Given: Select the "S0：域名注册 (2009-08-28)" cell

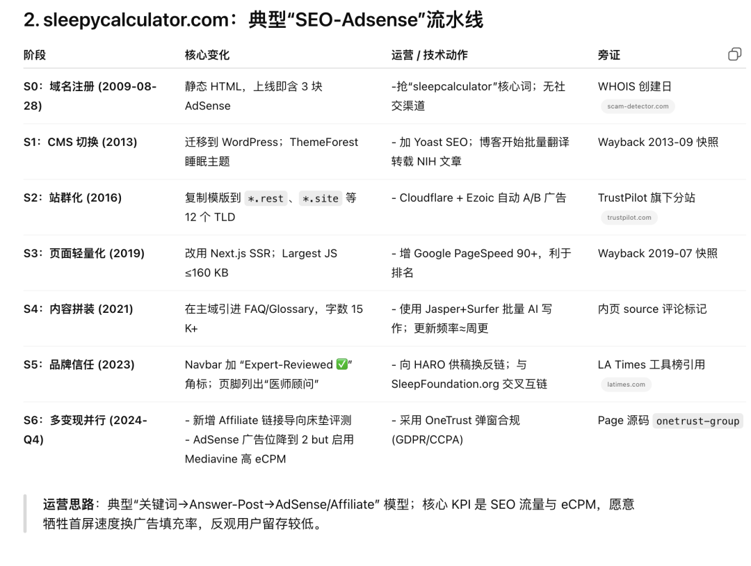Looking at the screenshot, I should click(90, 96).
